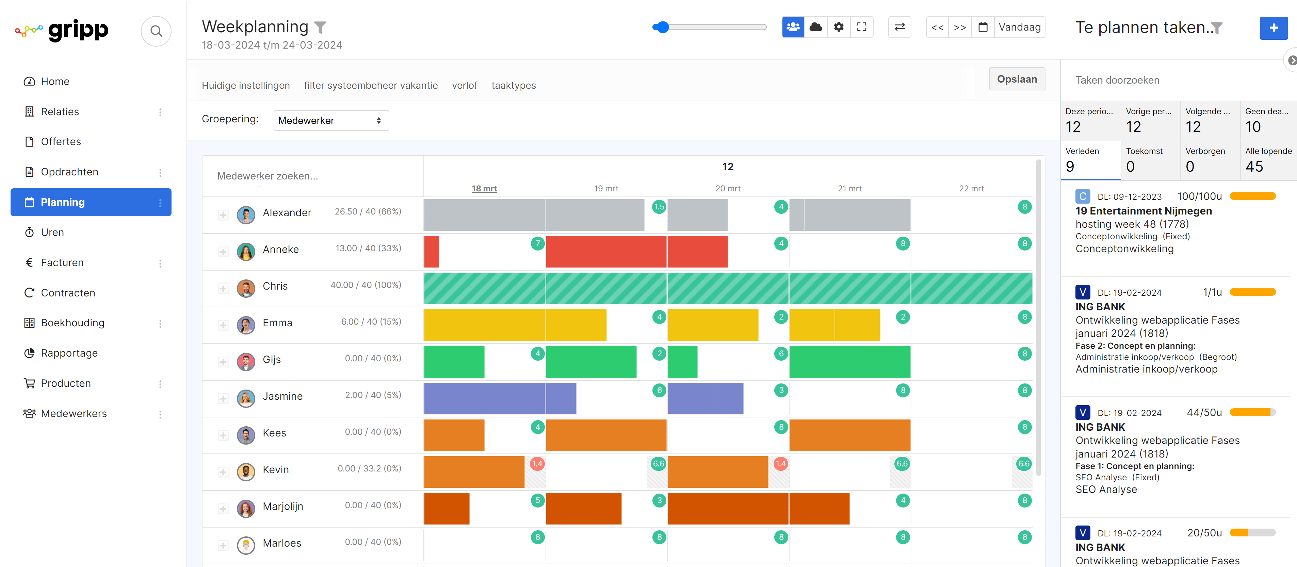Select the Alle lopende task tab
The image size is (1297, 567).
coord(1269,160)
